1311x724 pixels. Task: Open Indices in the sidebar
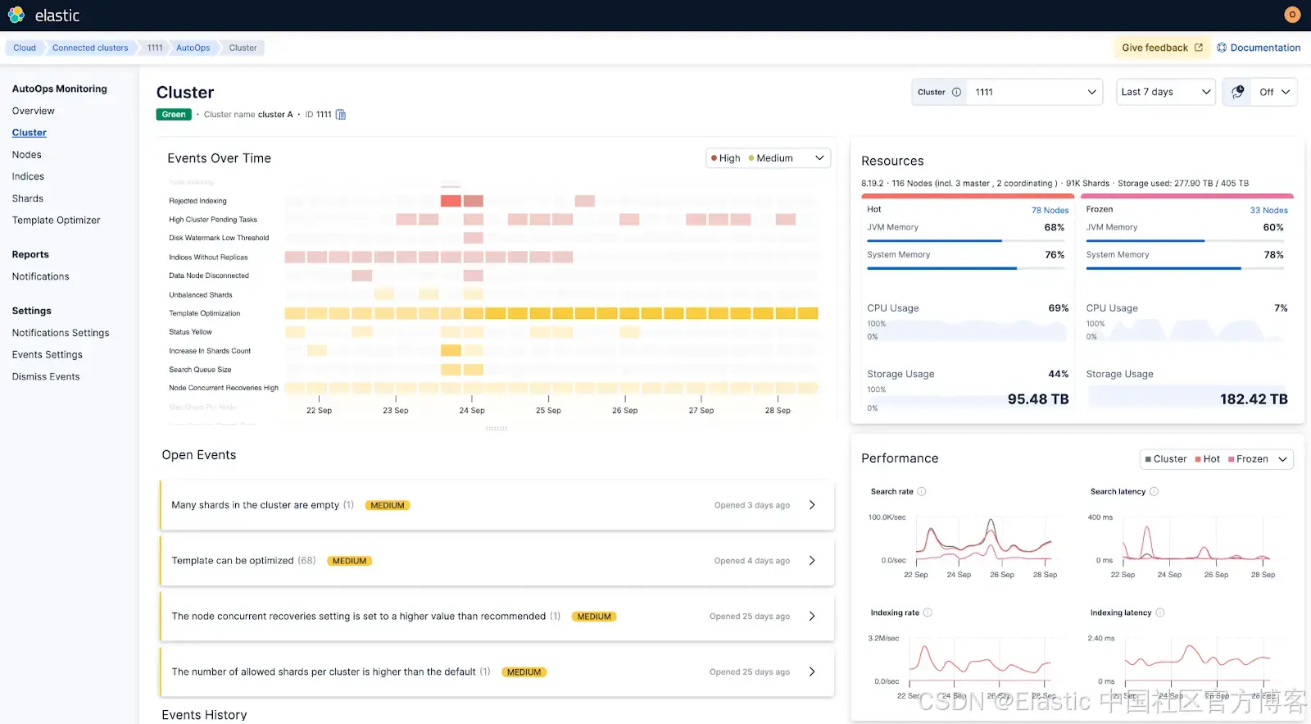[28, 176]
